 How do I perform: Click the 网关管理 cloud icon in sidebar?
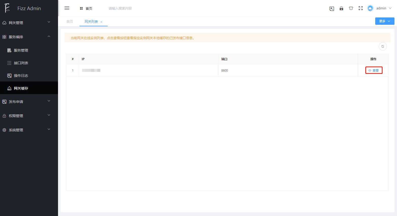(4, 23)
